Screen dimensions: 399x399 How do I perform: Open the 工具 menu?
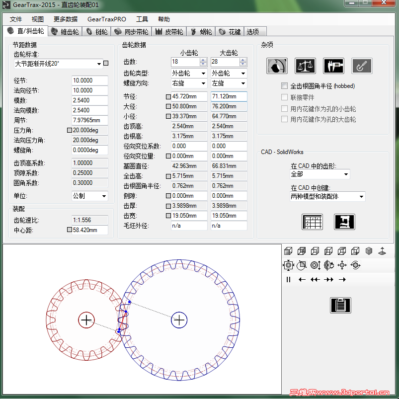[x=142, y=19]
